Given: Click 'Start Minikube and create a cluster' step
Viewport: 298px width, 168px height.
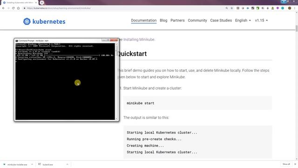Looking at the screenshot, I should point(152,88).
